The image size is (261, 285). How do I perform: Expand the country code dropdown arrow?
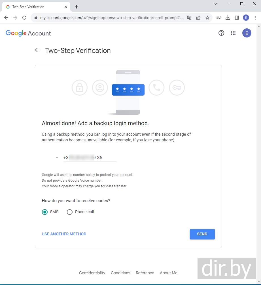click(x=57, y=158)
